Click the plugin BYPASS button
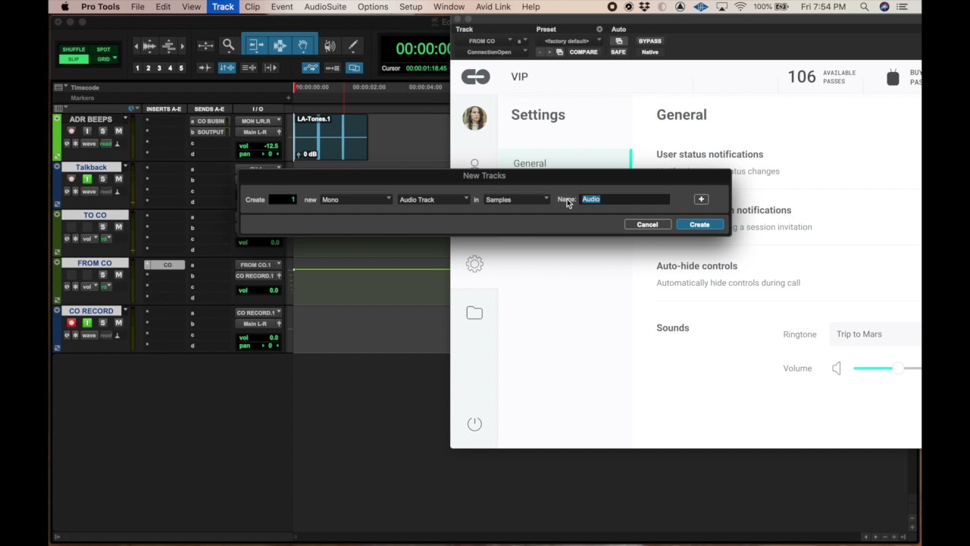 click(649, 41)
